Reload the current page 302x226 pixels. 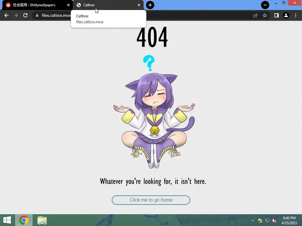(x=25, y=15)
